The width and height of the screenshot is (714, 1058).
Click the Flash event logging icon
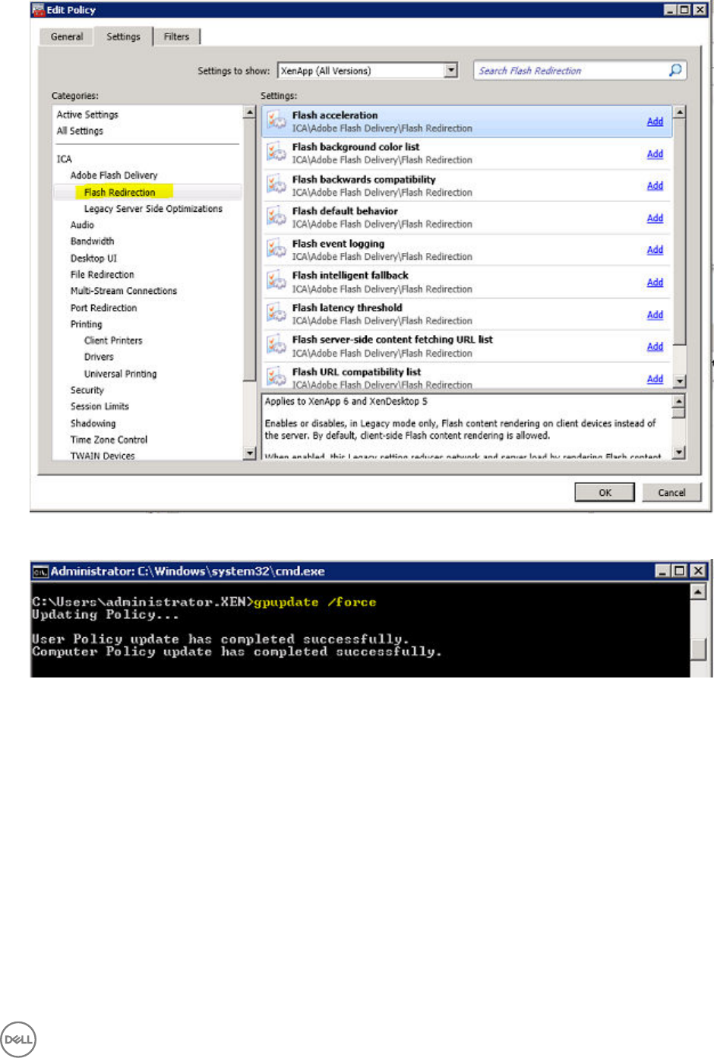(x=276, y=250)
